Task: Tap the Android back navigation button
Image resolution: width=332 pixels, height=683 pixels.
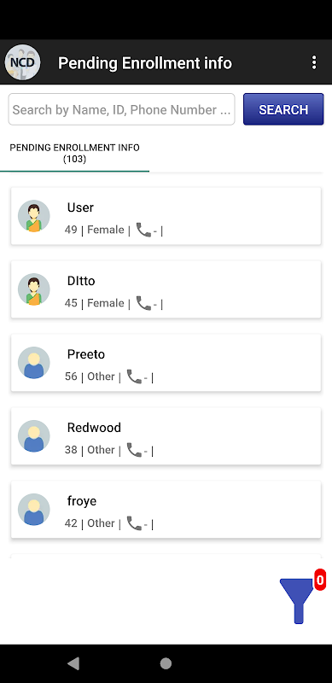Action: click(x=73, y=663)
